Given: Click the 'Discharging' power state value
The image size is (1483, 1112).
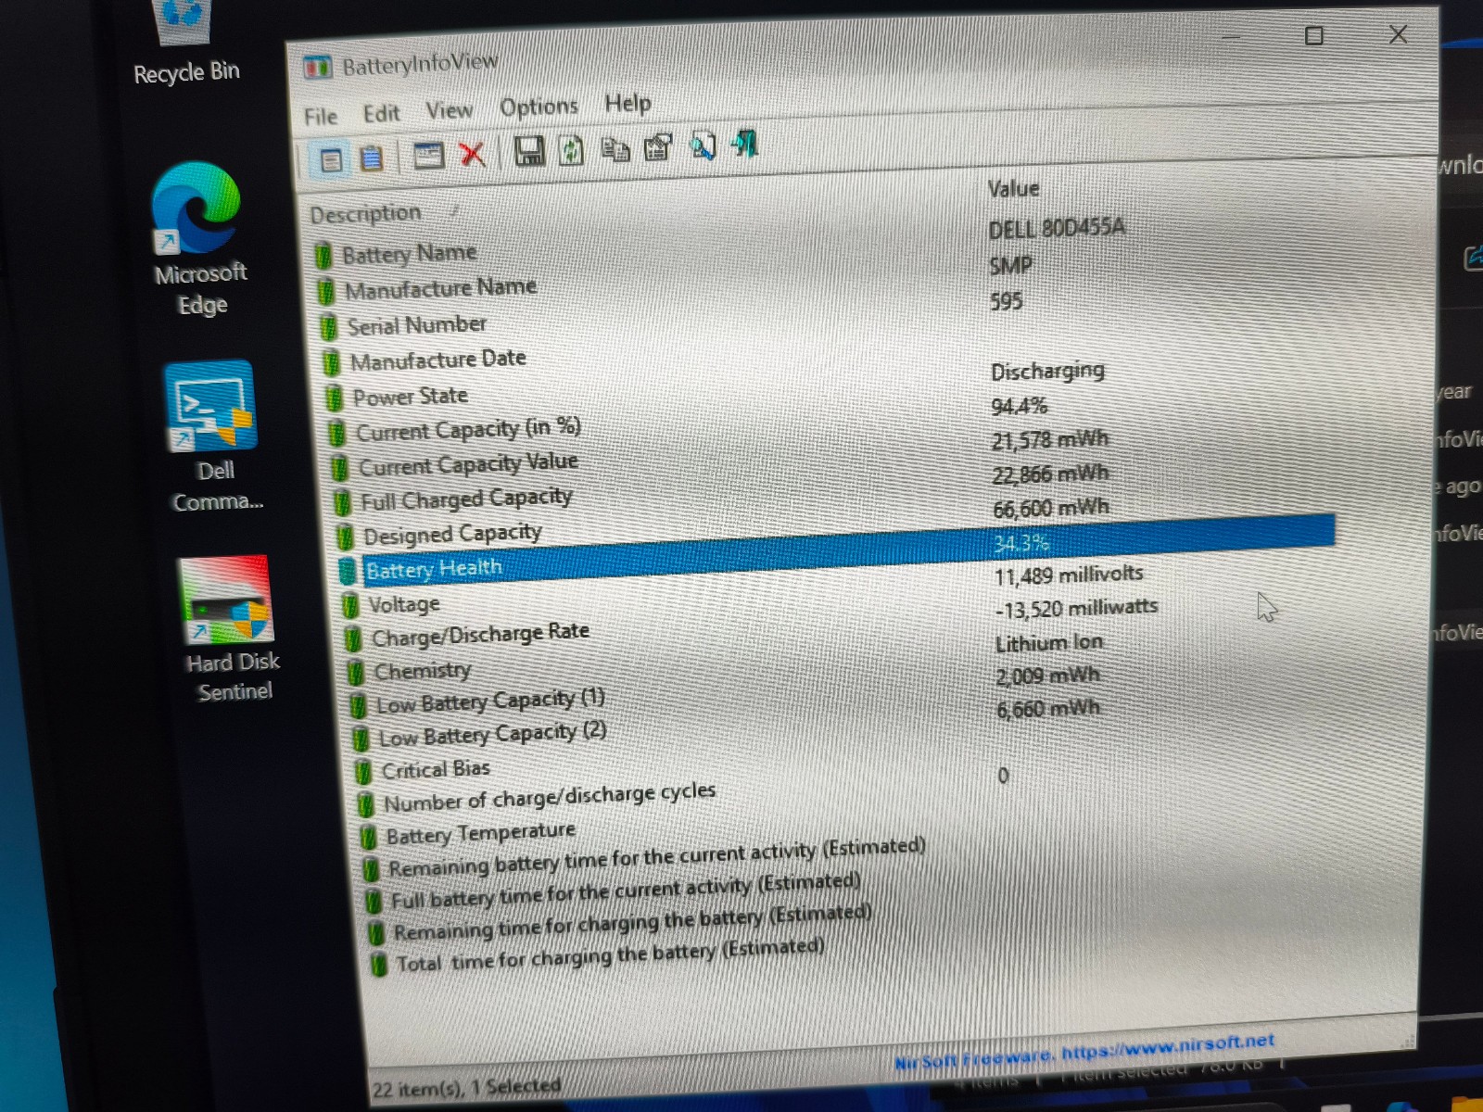Looking at the screenshot, I should (x=1047, y=372).
